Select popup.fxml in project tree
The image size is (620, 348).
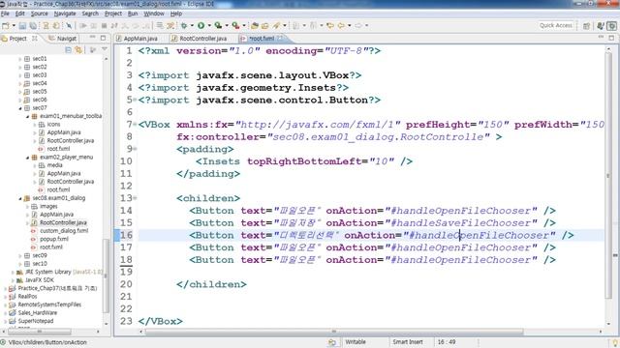click(x=54, y=239)
